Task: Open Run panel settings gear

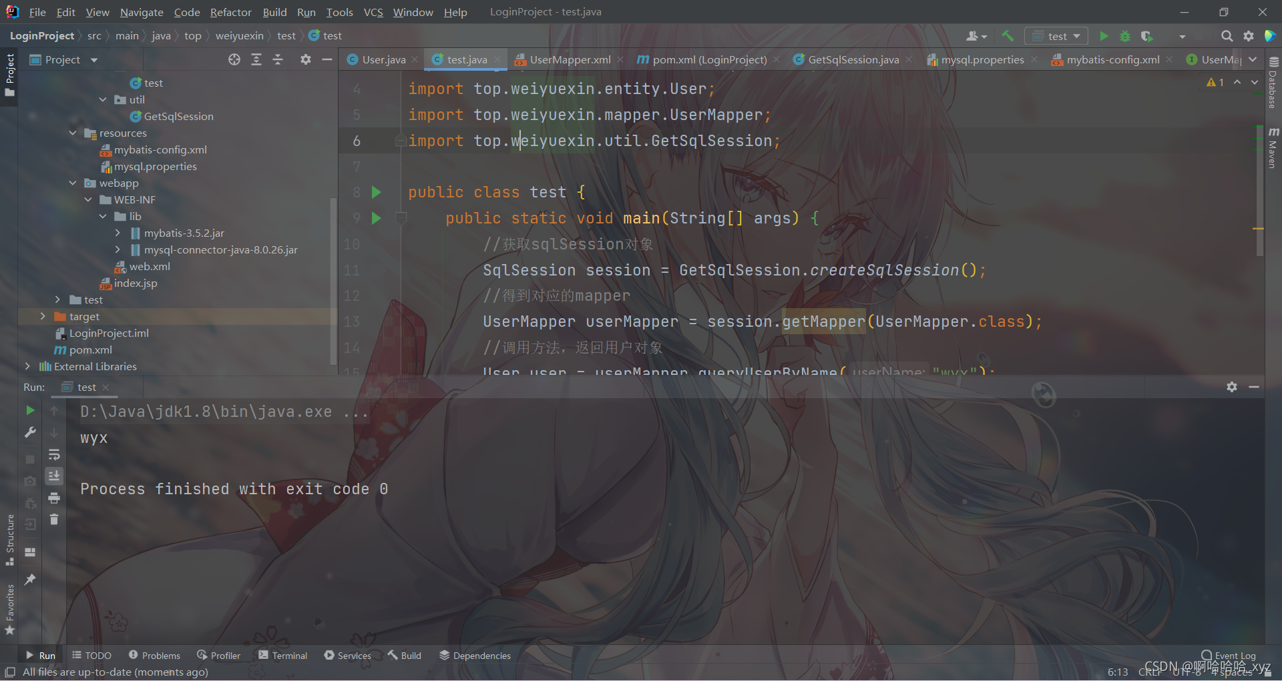Action: pyautogui.click(x=1232, y=387)
